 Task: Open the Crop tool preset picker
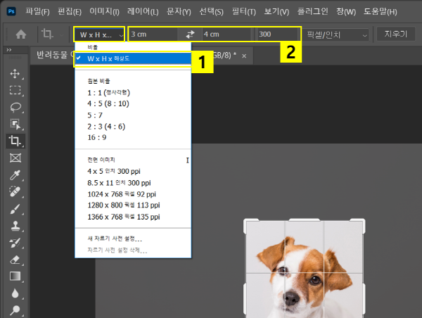(52, 34)
